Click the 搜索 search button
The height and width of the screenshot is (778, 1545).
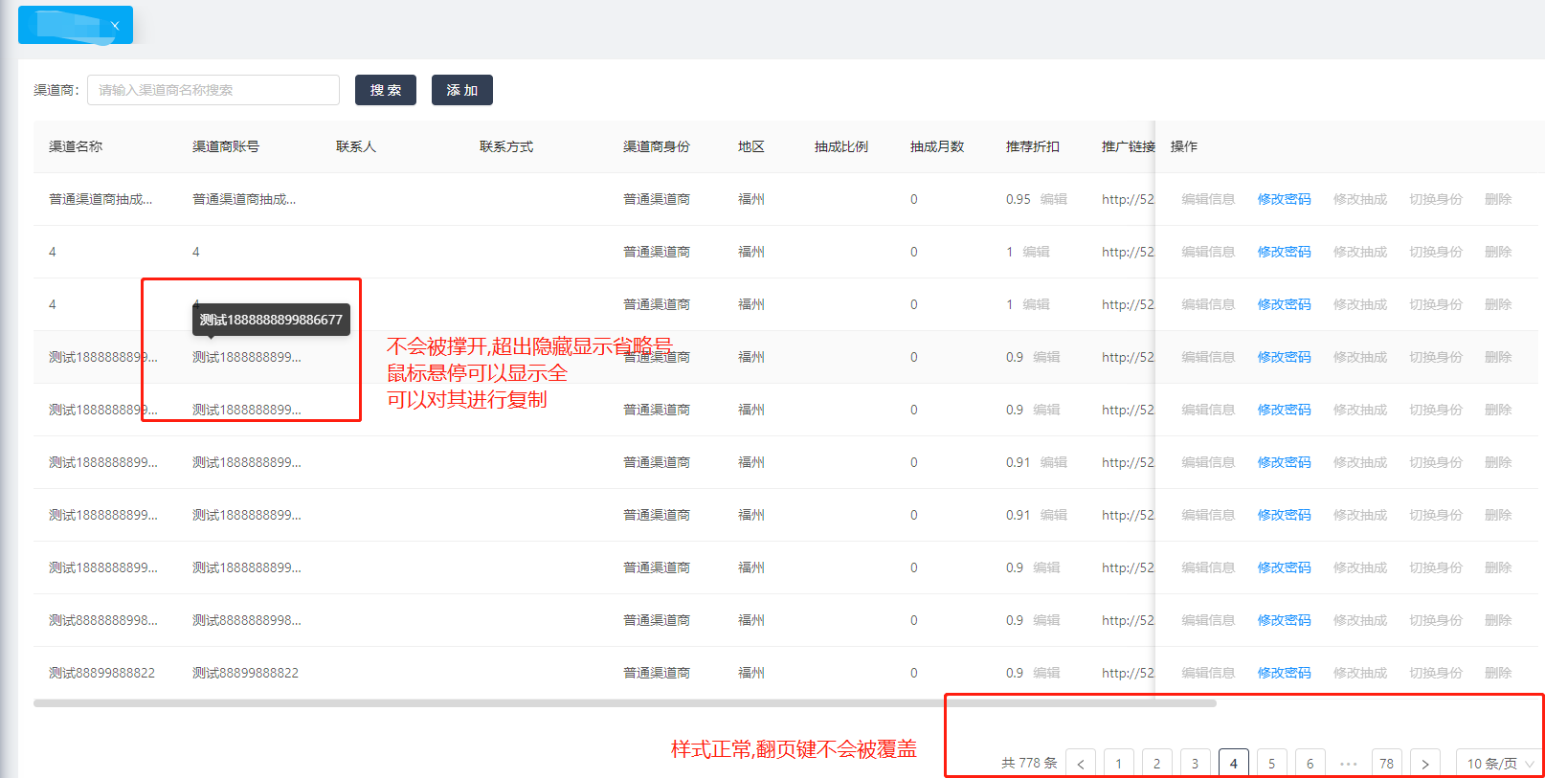(386, 90)
